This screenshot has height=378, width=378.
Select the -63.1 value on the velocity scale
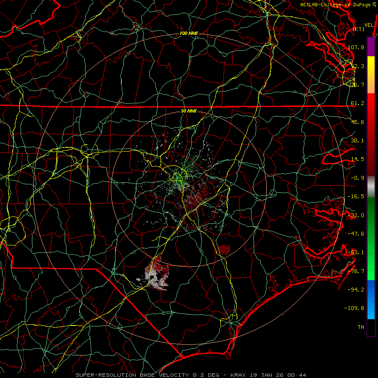[356, 252]
